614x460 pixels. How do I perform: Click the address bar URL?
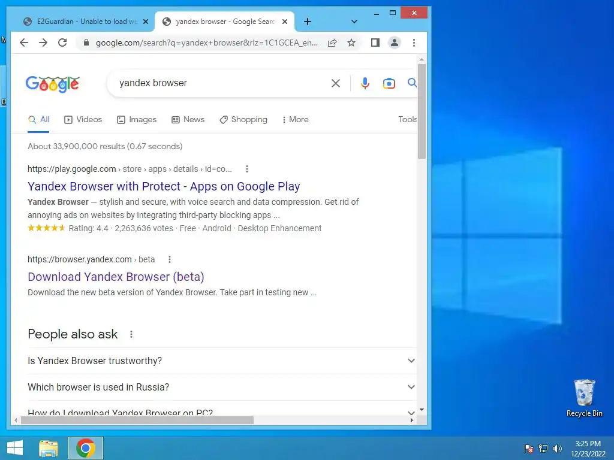point(206,43)
